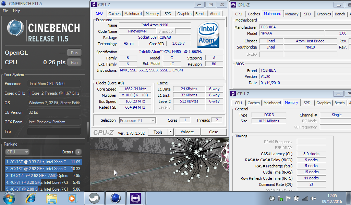Switch to Graphics tab in front CPU-Z window

coord(184,14)
